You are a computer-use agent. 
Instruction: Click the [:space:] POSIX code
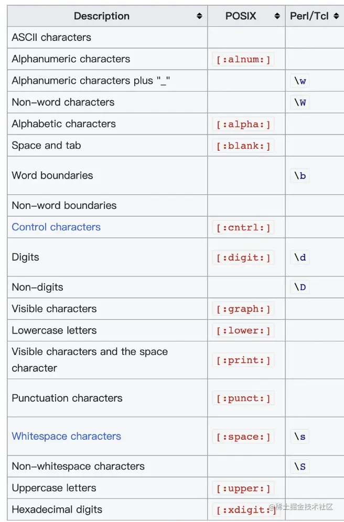tap(243, 437)
